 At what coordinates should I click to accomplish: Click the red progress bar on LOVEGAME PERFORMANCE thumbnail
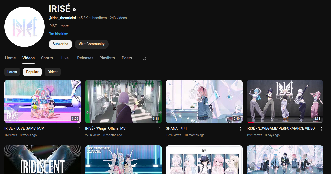coord(250,123)
